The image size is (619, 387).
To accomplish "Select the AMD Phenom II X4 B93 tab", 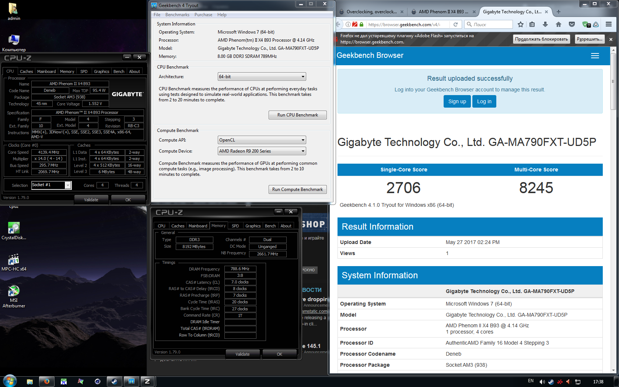I will (444, 12).
